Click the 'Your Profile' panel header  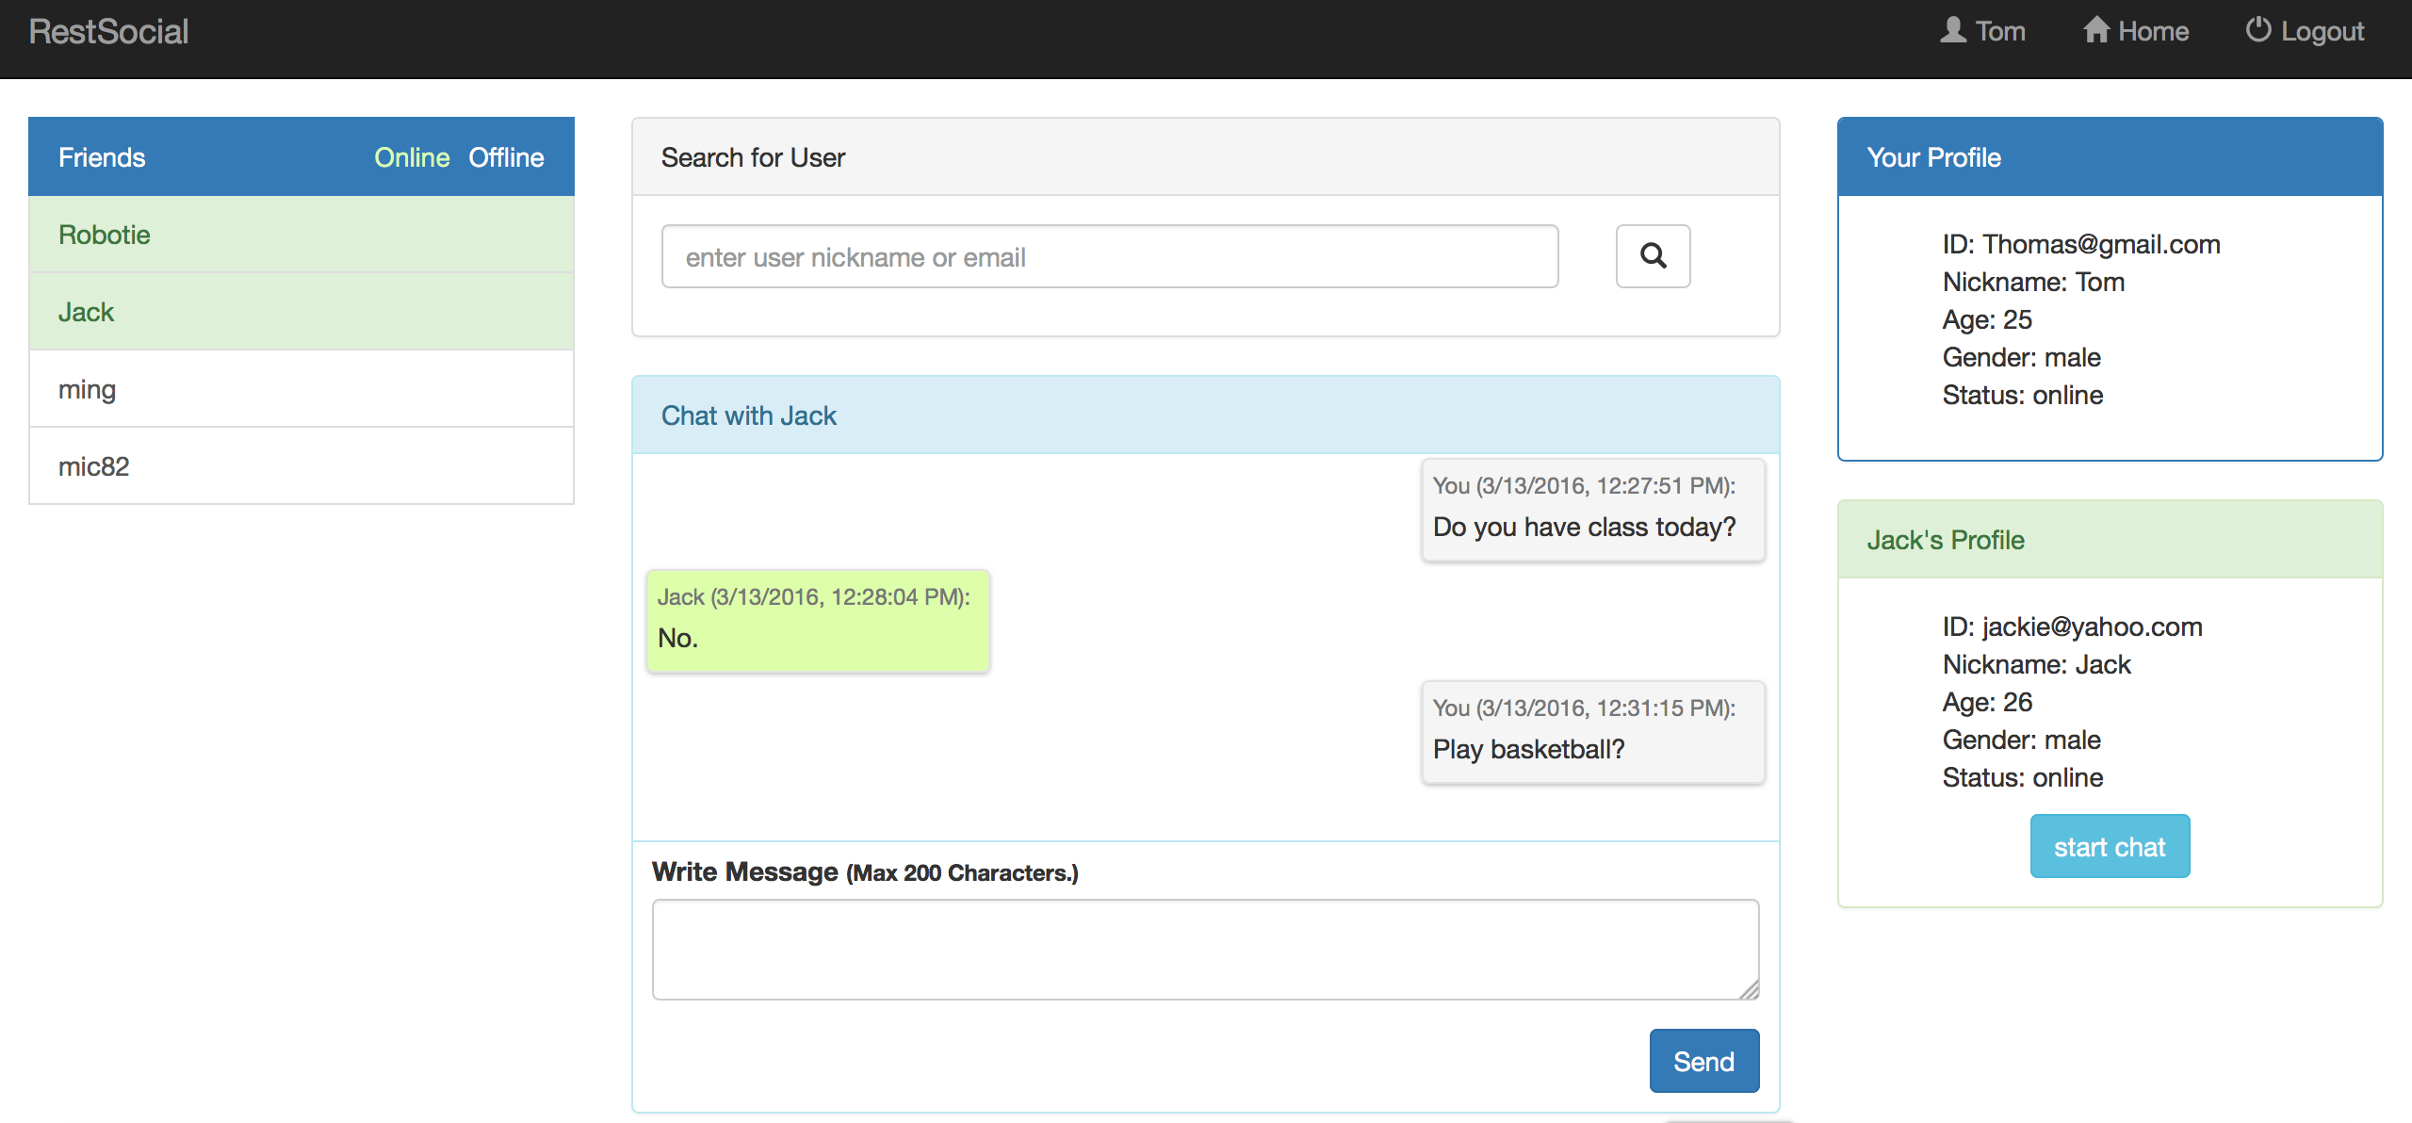tap(2110, 157)
